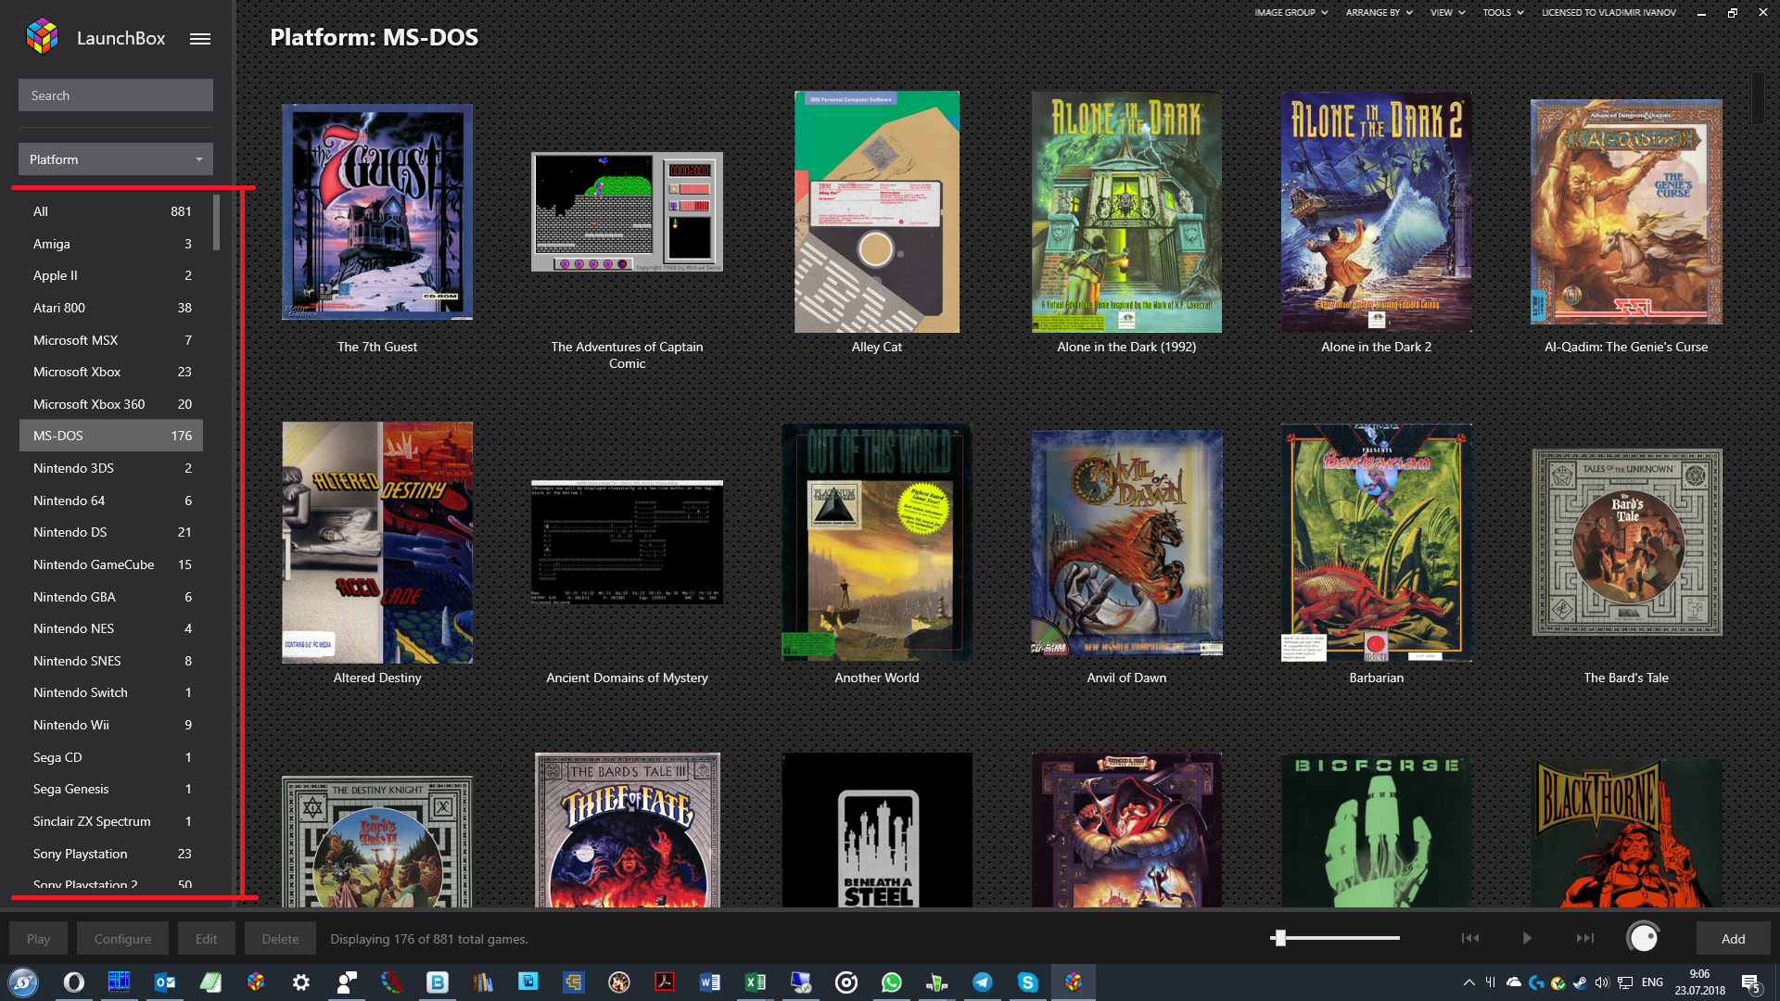The height and width of the screenshot is (1001, 1780).
Task: Select the BioForge cover
Action: 1377,830
